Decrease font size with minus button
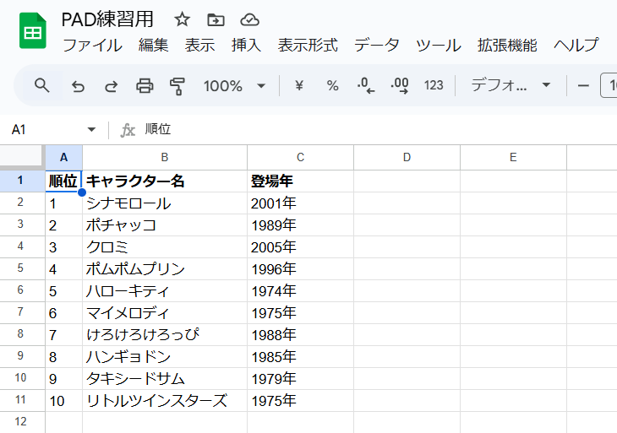Screen dimensions: 617x433 [x=583, y=85]
